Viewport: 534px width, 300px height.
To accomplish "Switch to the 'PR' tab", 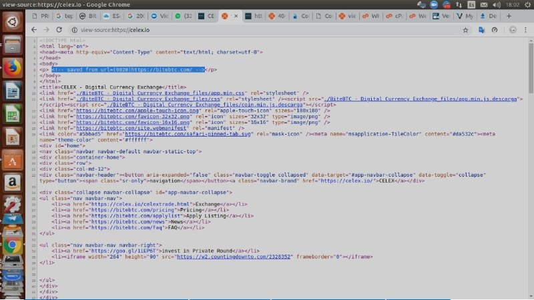I will coord(40,16).
